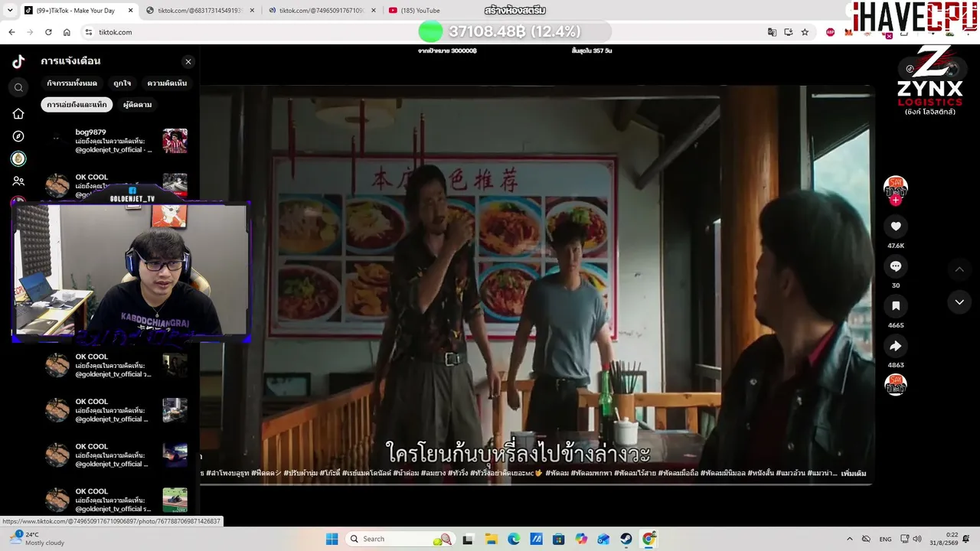Viewport: 980px width, 551px height.
Task: Open bog9879 notification video thumbnail
Action: click(175, 141)
